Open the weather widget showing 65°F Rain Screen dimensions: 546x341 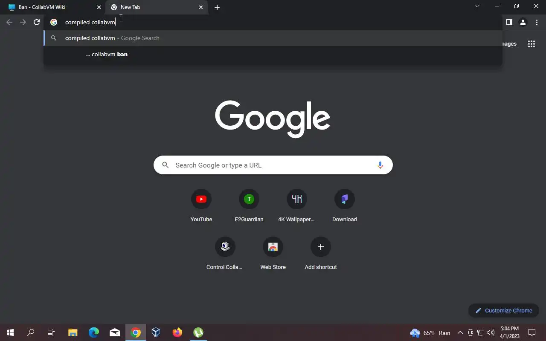point(430,332)
